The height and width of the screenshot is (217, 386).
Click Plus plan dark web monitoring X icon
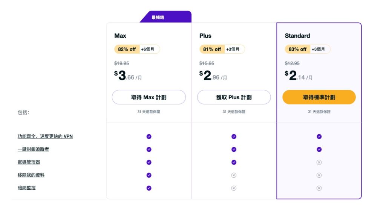(234, 188)
